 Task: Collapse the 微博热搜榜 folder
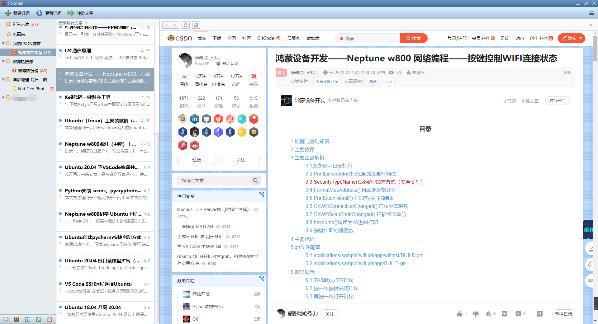(3, 62)
